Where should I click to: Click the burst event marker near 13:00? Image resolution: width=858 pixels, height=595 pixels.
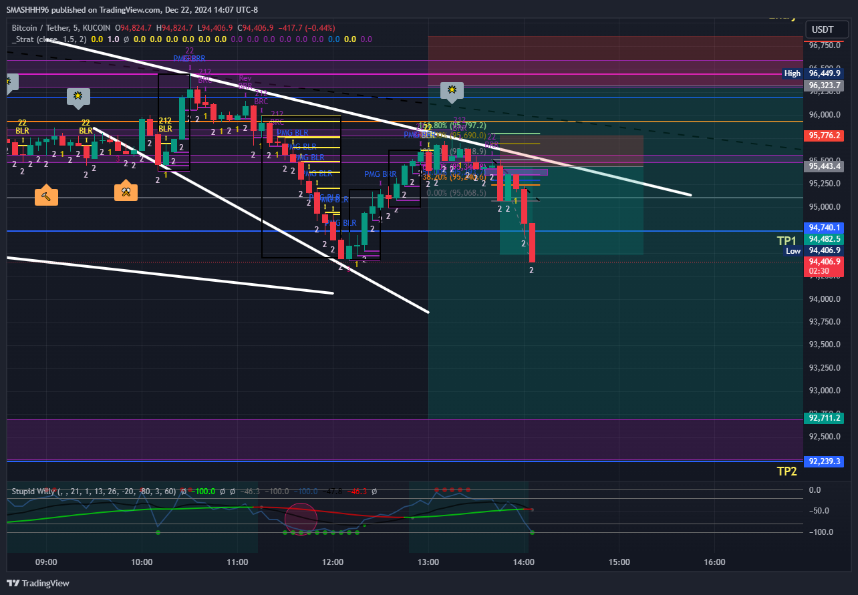(452, 91)
